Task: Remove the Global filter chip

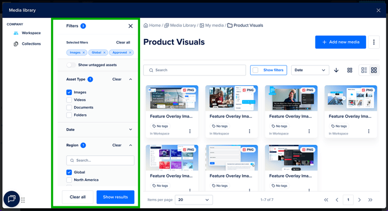Action: click(104, 53)
